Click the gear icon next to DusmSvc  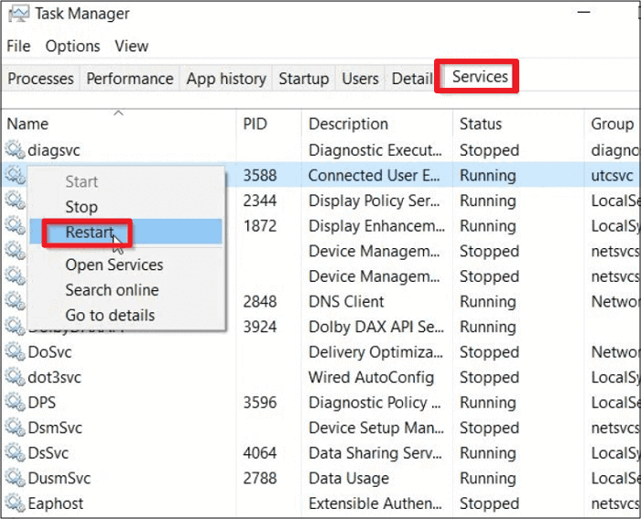click(15, 478)
